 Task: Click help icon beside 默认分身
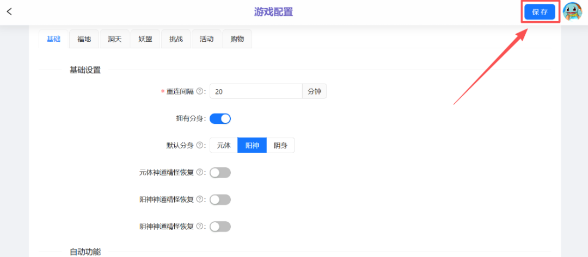tap(199, 145)
